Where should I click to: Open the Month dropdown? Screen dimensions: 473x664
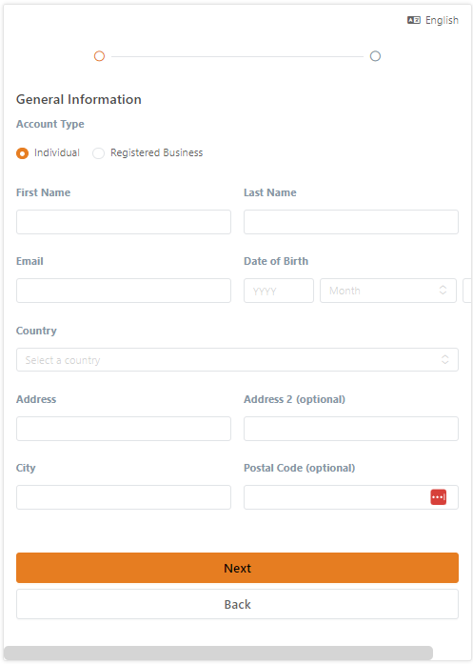click(388, 291)
